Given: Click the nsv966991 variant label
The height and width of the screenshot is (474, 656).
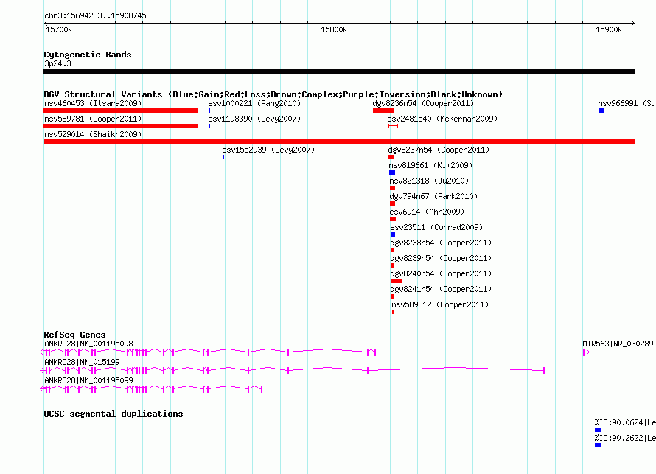Looking at the screenshot, I should coord(627,103).
